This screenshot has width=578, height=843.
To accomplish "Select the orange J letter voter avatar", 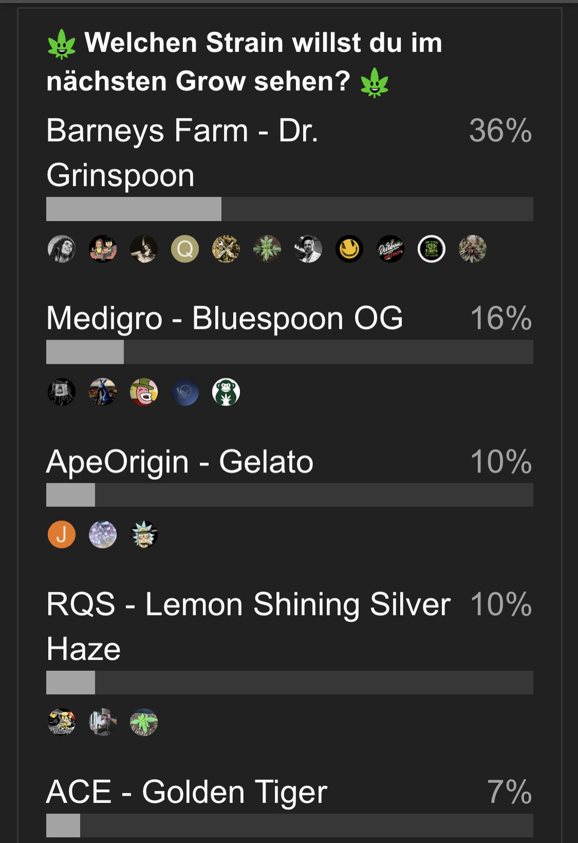I will click(x=62, y=535).
